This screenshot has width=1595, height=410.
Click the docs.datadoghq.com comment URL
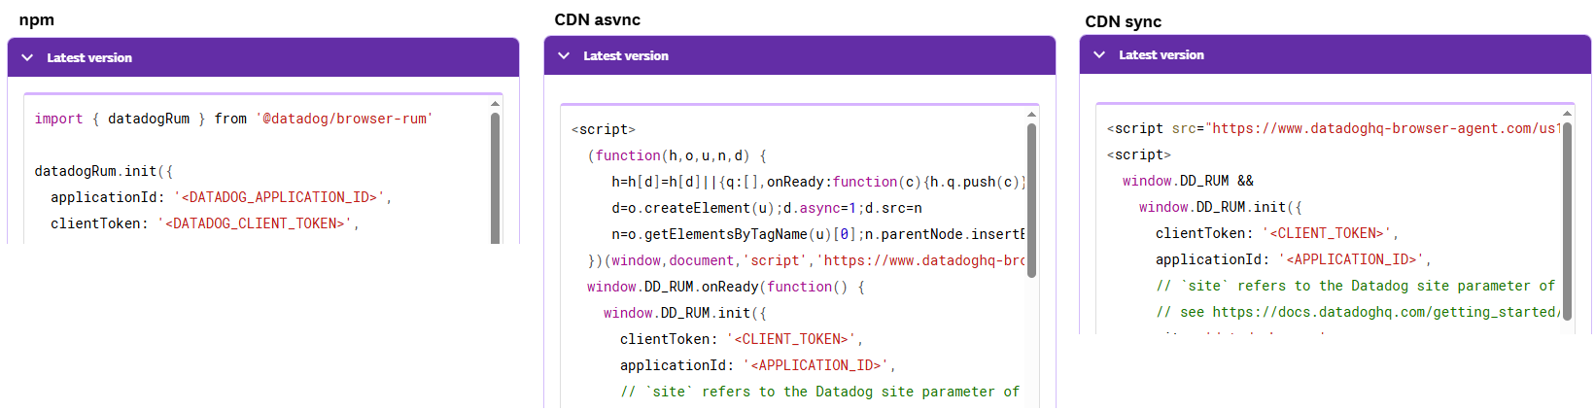coord(1387,312)
